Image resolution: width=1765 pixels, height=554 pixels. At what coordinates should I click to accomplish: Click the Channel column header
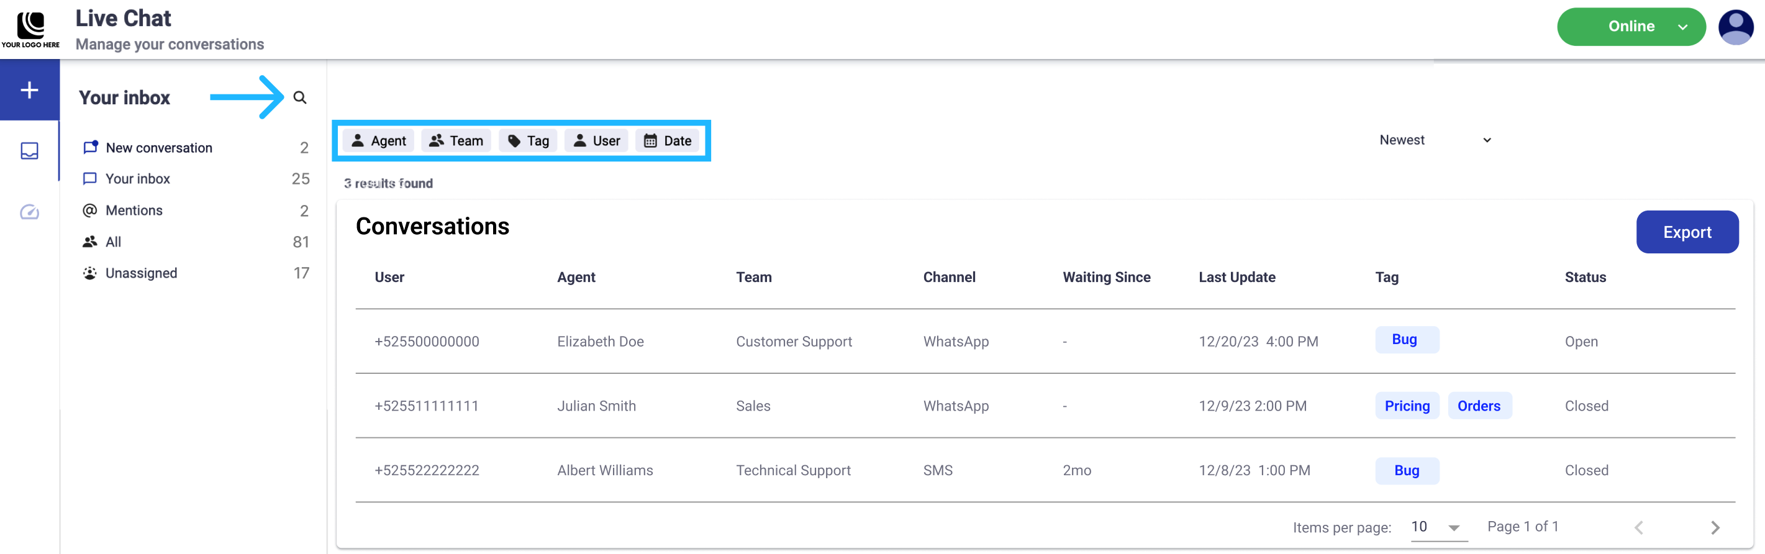click(949, 278)
